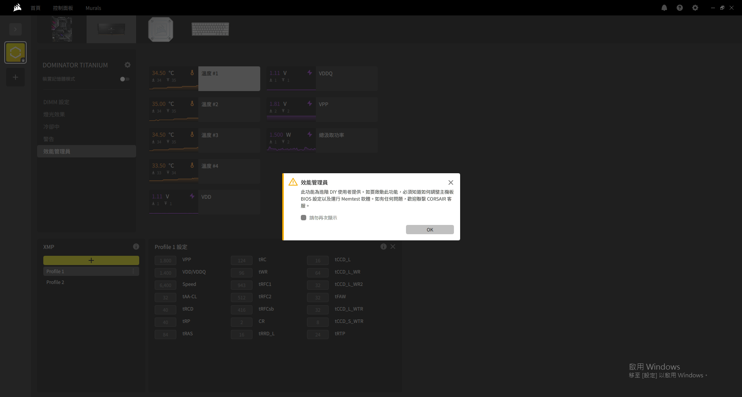Select the VPP voltage sensor tile
Image resolution: width=742 pixels, height=397 pixels.
[x=322, y=110]
